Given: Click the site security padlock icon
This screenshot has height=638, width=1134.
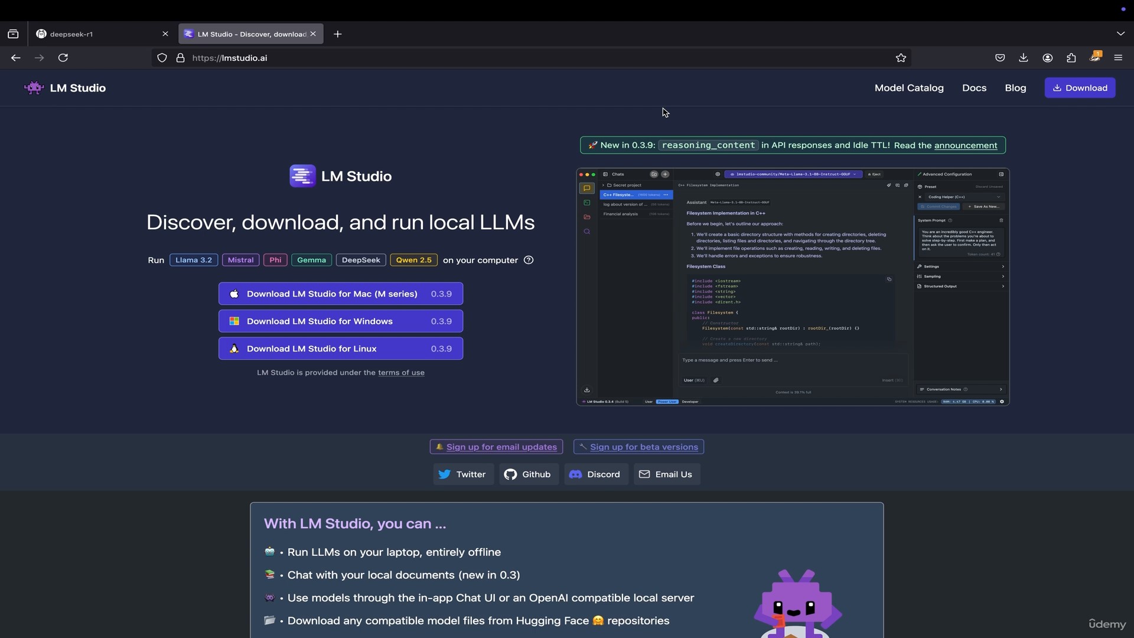Looking at the screenshot, I should click(x=180, y=58).
